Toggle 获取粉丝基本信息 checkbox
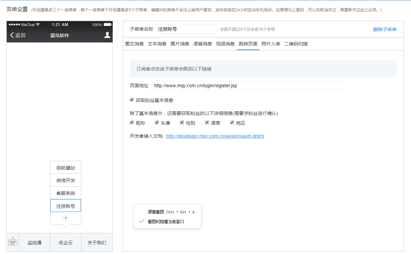 pos(132,100)
